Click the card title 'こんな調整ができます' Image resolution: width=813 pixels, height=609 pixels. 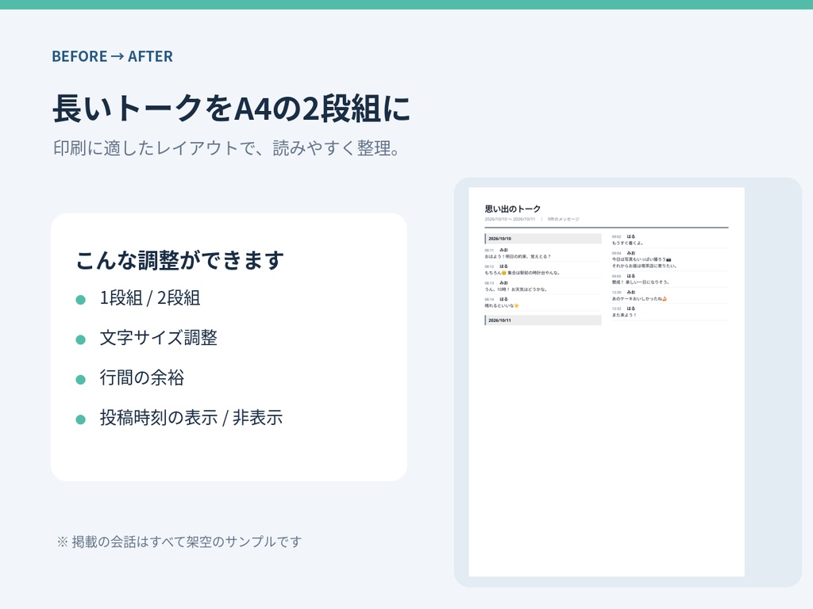point(180,260)
